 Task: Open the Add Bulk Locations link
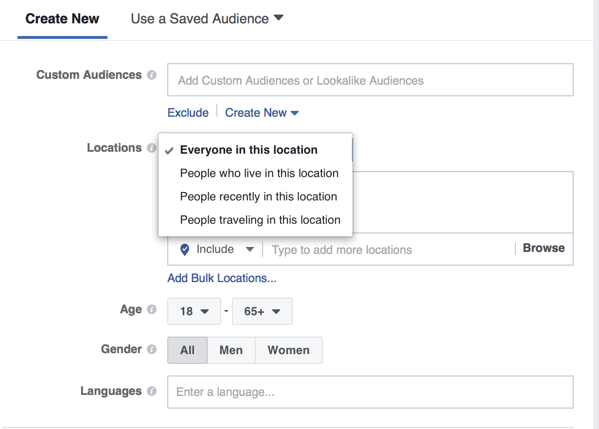222,278
